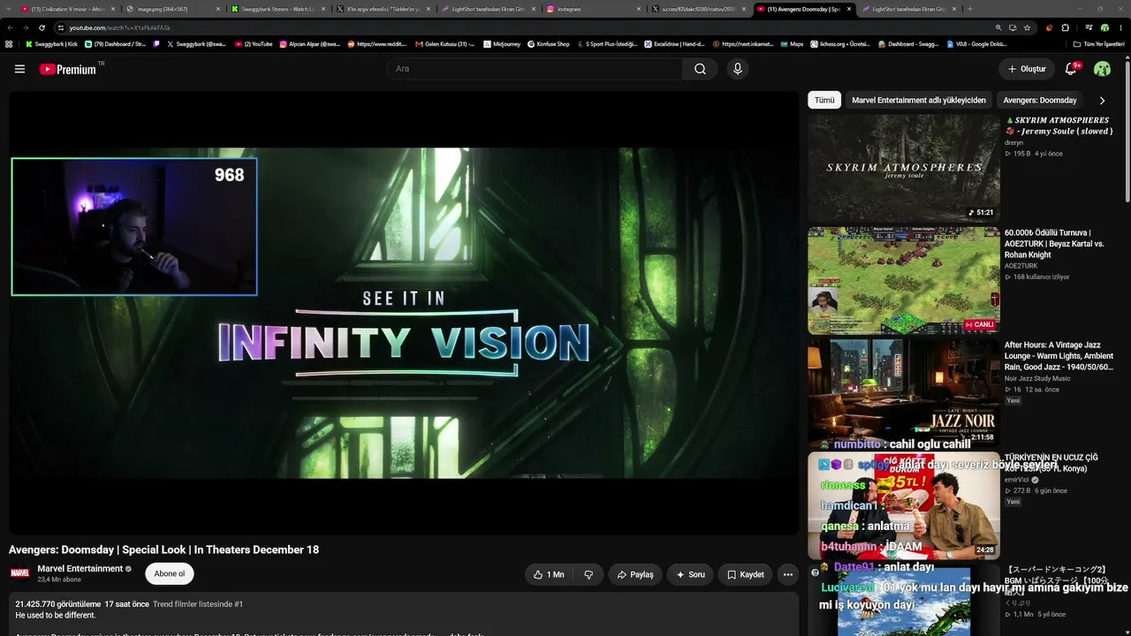Select the Tümü filter chip
This screenshot has width=1131, height=636.
pos(824,101)
